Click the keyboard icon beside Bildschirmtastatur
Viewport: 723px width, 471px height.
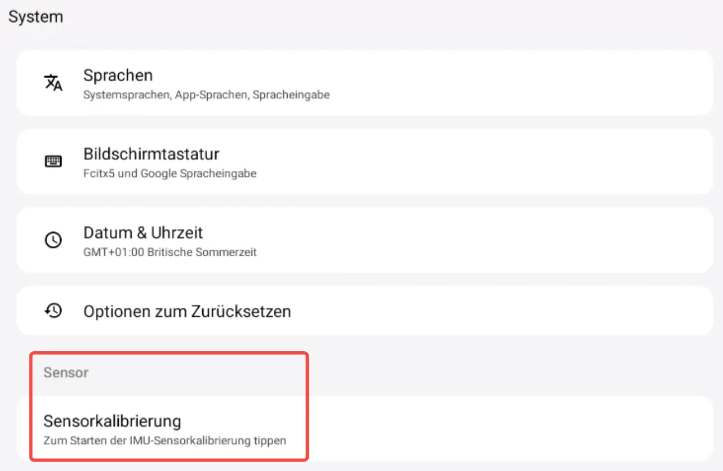click(x=53, y=161)
